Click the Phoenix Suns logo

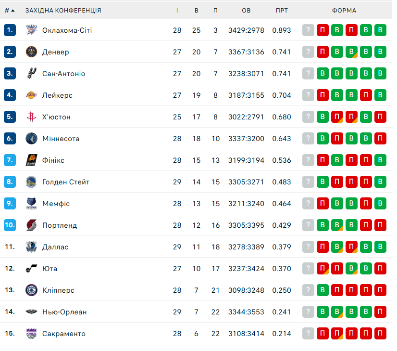click(x=31, y=160)
